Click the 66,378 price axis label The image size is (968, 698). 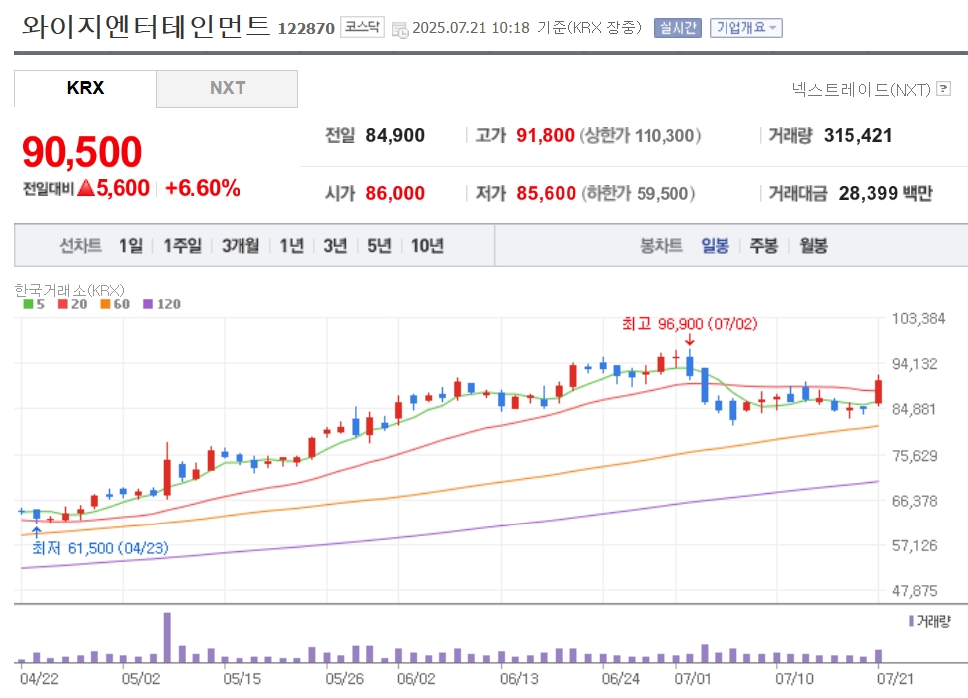[915, 501]
